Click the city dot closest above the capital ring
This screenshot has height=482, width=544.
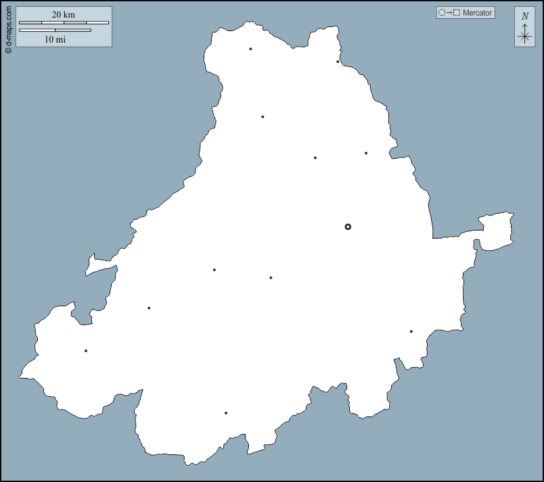point(366,153)
